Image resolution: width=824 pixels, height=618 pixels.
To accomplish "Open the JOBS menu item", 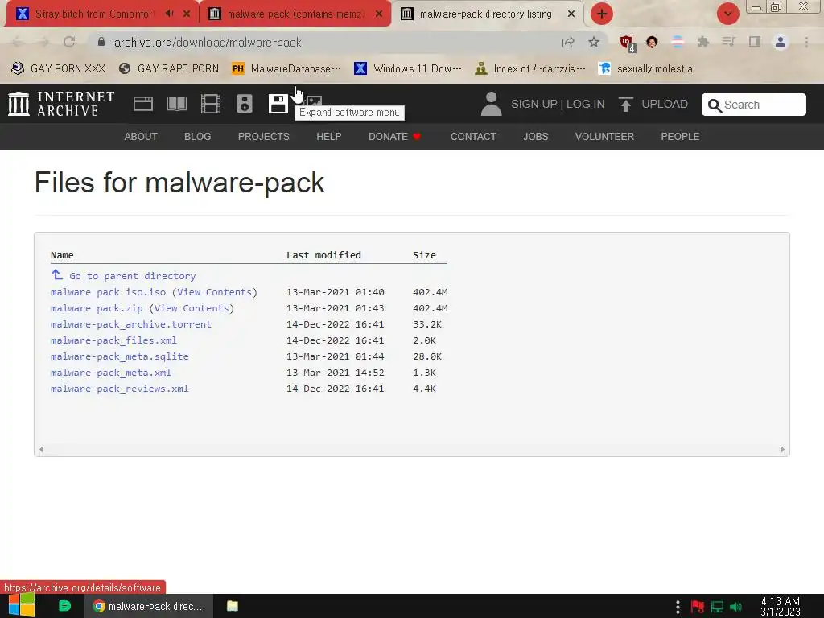I will (x=535, y=137).
